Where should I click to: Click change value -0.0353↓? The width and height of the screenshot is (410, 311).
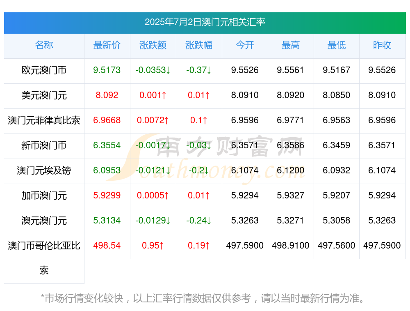153,70
